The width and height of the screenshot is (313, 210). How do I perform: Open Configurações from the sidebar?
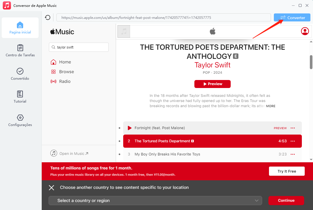(x=20, y=120)
